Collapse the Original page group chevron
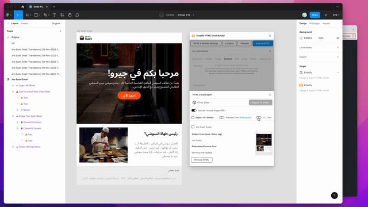The width and height of the screenshot is (368, 207). (8, 37)
